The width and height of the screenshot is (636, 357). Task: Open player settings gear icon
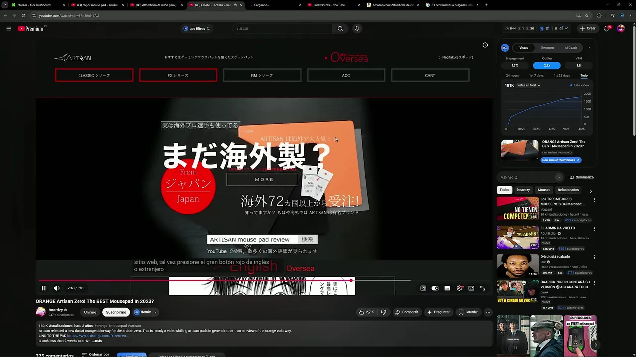pos(459,288)
